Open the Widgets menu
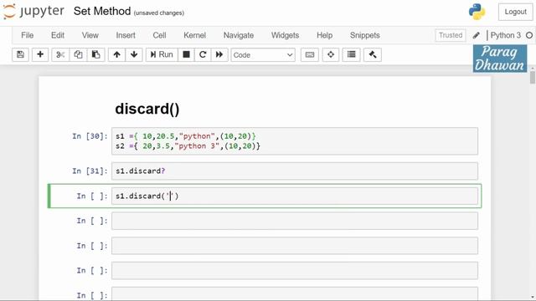Screen dimensions: 536x301 click(285, 35)
